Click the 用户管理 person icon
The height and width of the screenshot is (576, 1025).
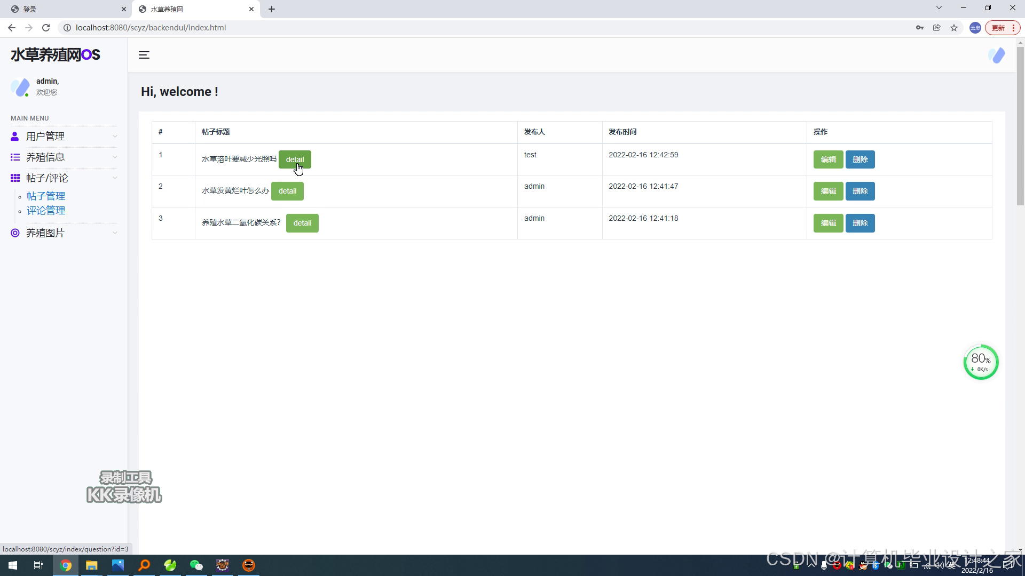15,137
